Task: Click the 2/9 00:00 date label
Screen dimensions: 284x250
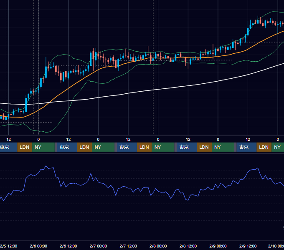Action: 218,246
